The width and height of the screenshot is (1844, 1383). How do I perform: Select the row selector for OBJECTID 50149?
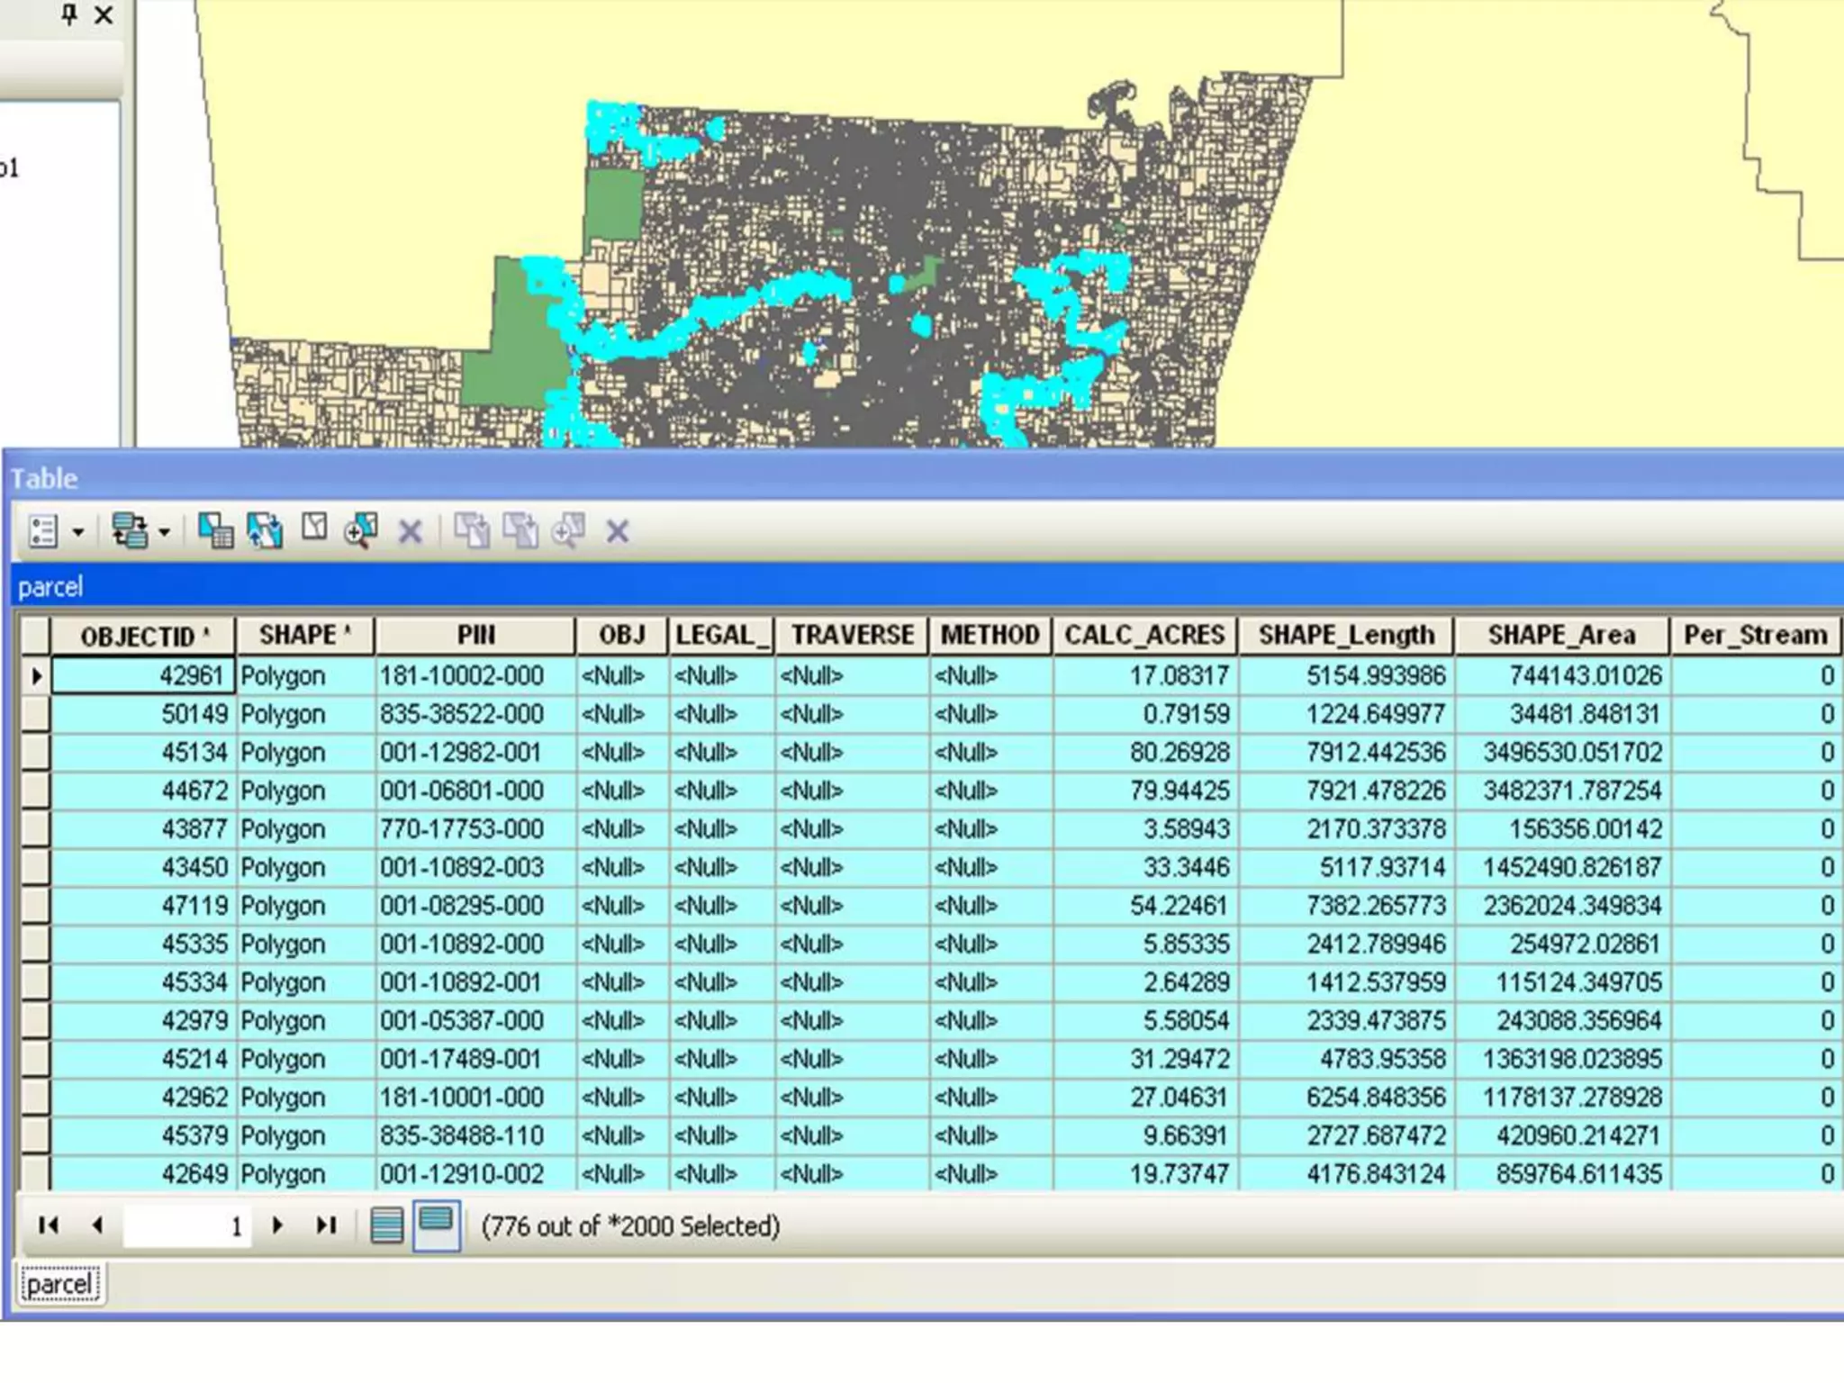35,715
